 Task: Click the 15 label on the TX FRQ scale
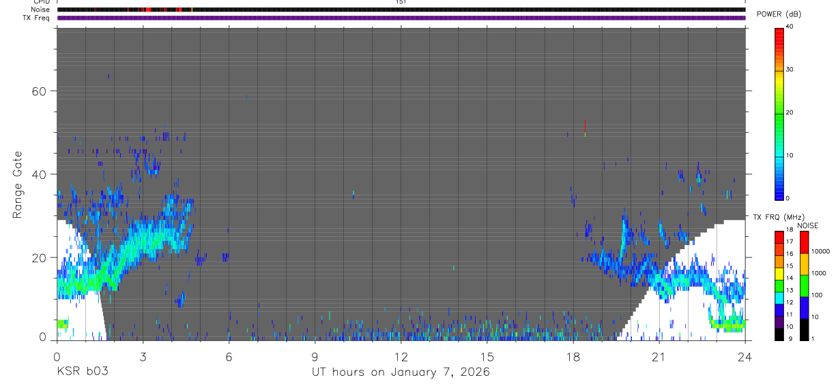(790, 266)
